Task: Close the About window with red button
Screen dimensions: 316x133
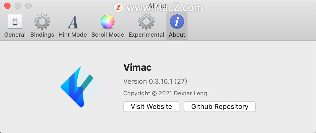Action: click(7, 5)
